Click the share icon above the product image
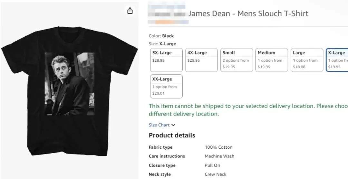The image size is (348, 179). (x=130, y=11)
